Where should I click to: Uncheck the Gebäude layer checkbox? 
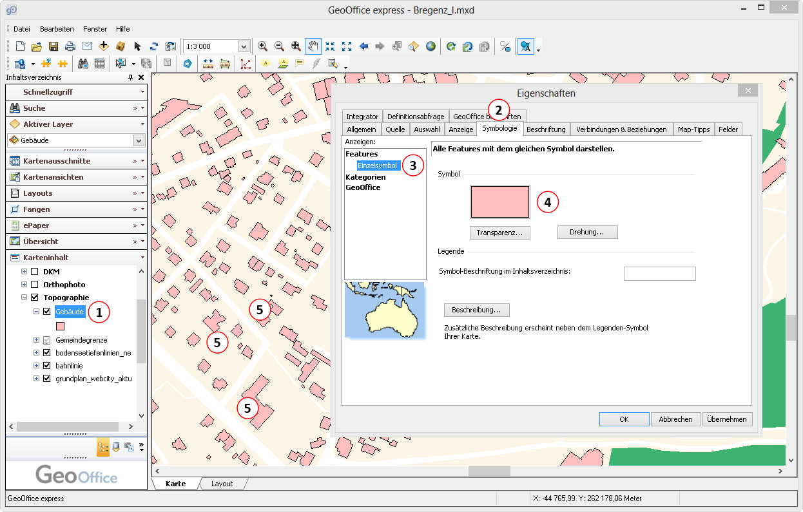[46, 312]
